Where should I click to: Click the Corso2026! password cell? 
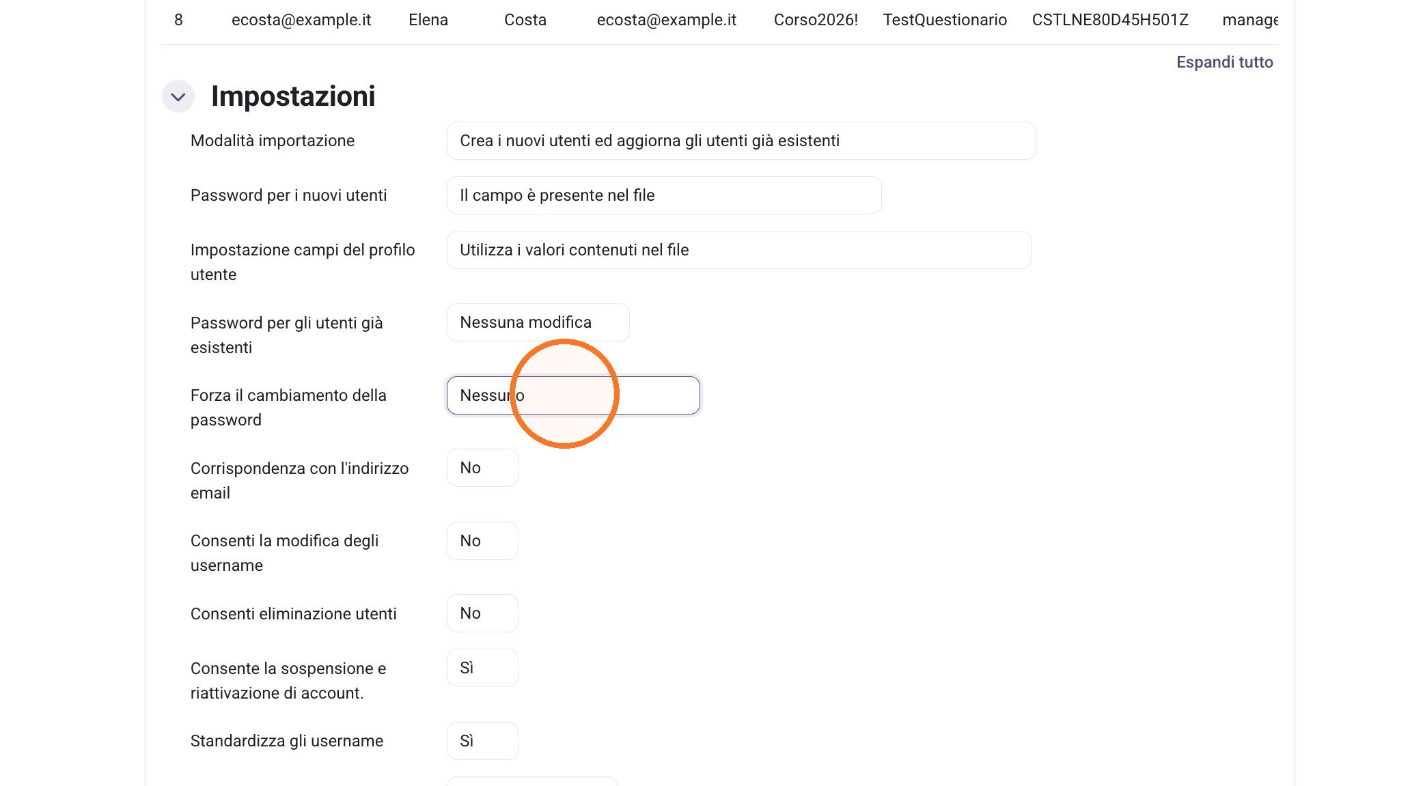[x=816, y=20]
